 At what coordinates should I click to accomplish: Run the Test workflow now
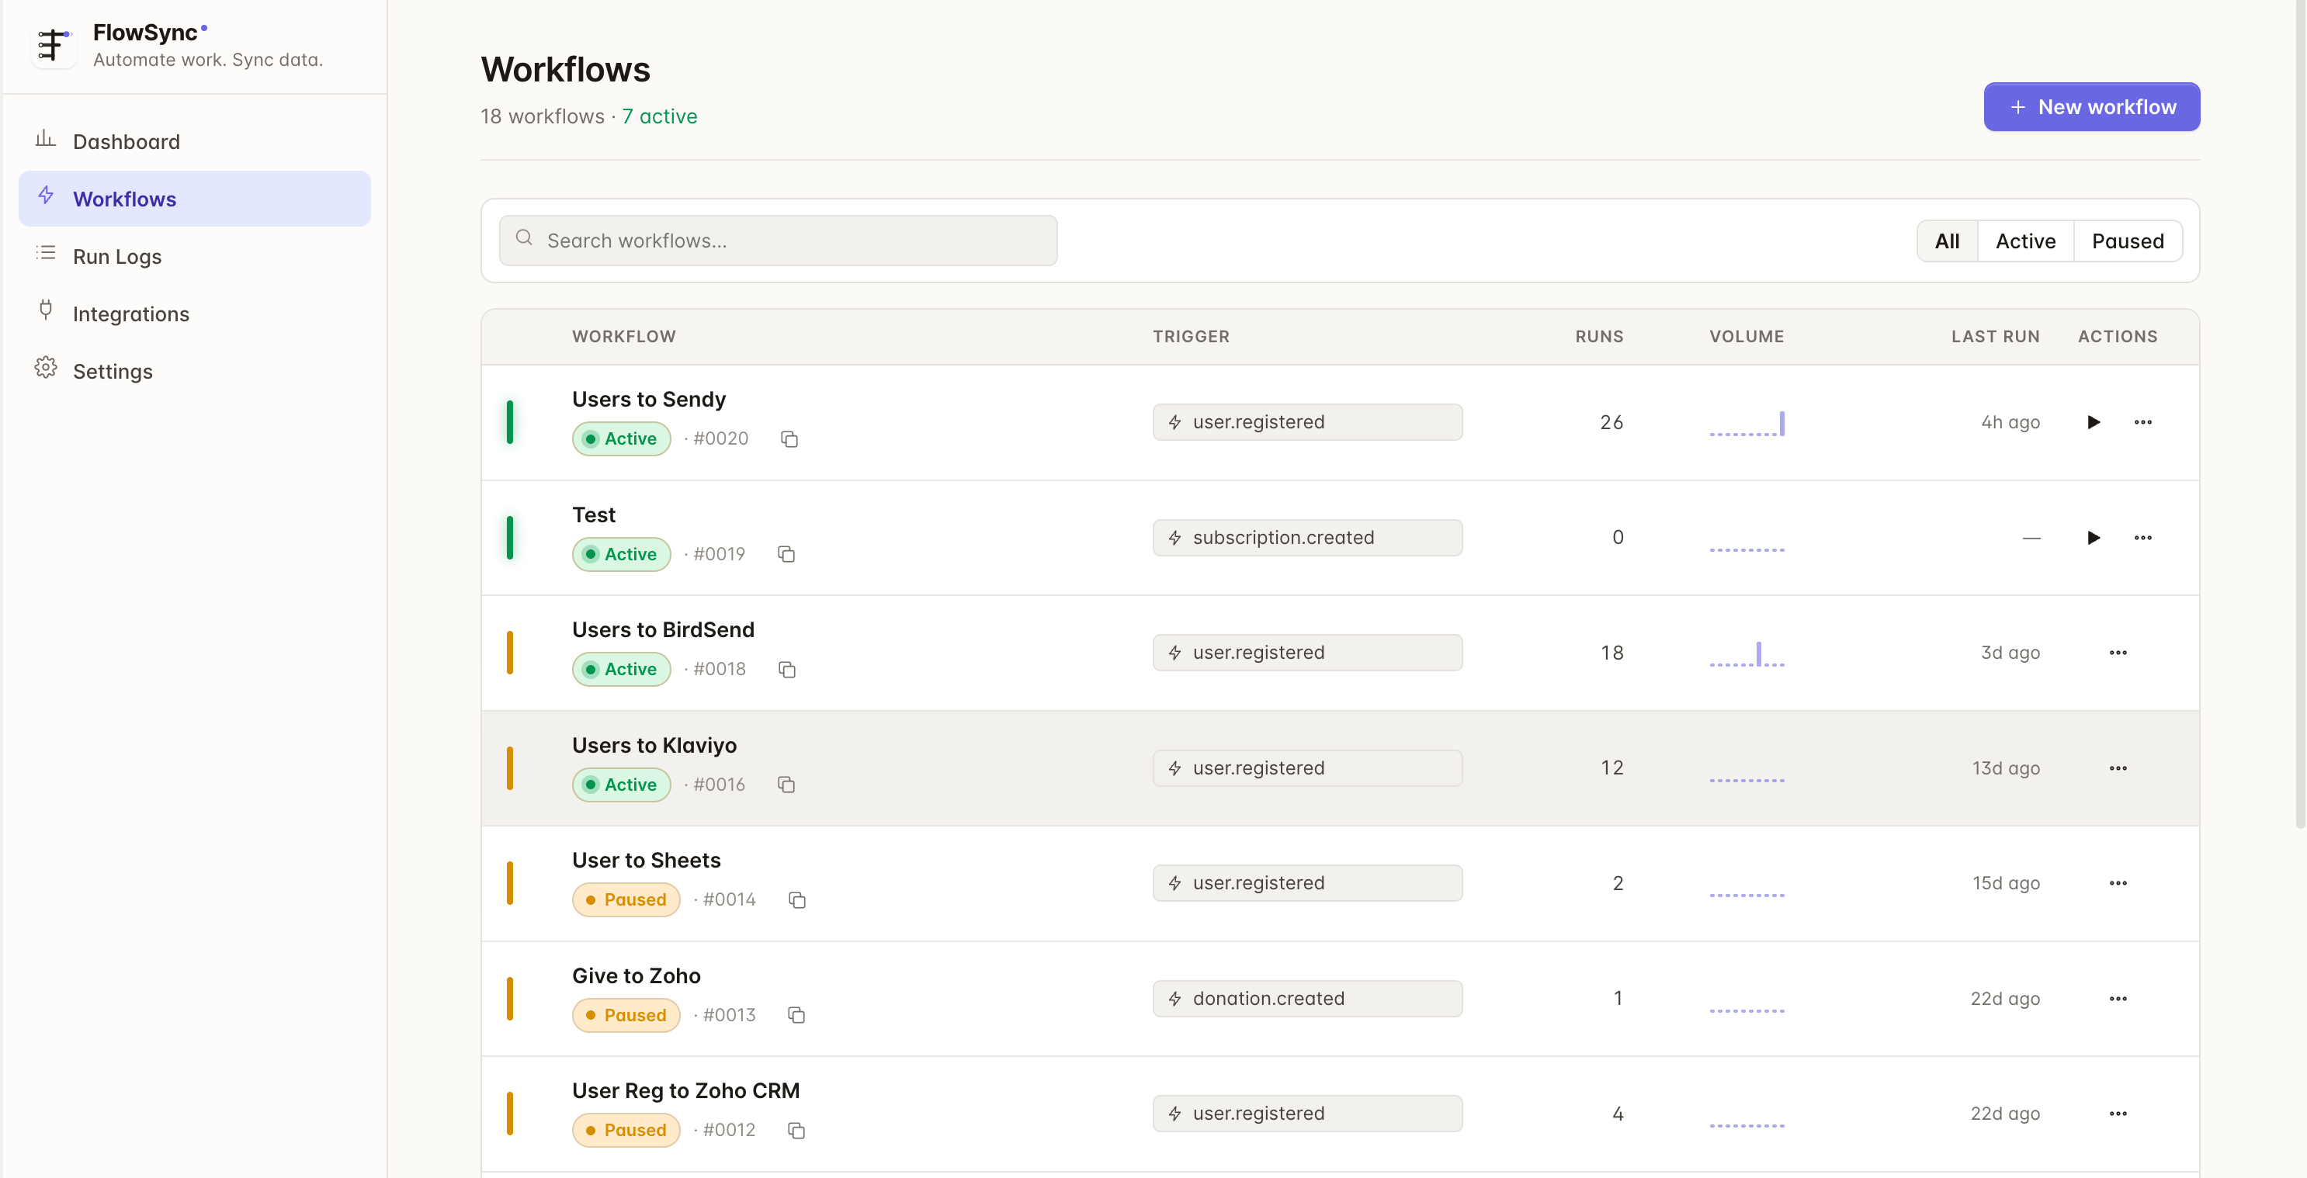coord(2093,537)
